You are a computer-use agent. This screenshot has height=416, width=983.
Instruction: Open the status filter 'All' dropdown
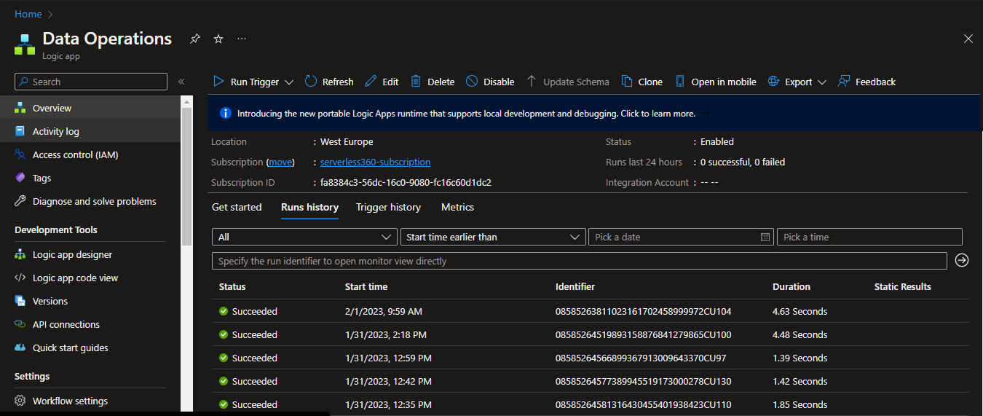(304, 237)
